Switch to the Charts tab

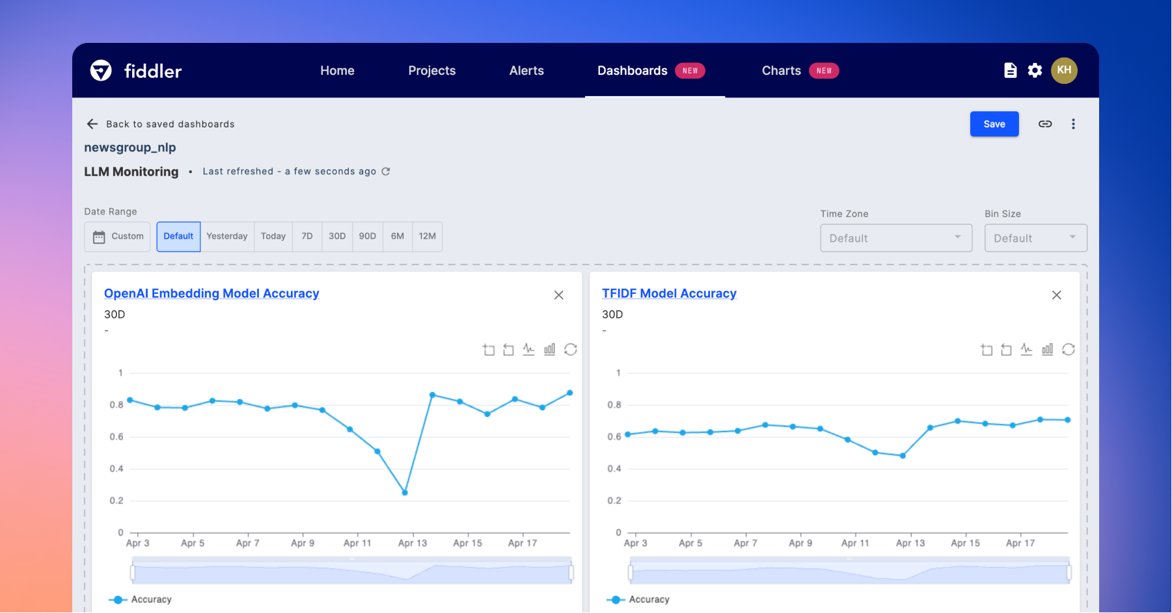tap(781, 70)
